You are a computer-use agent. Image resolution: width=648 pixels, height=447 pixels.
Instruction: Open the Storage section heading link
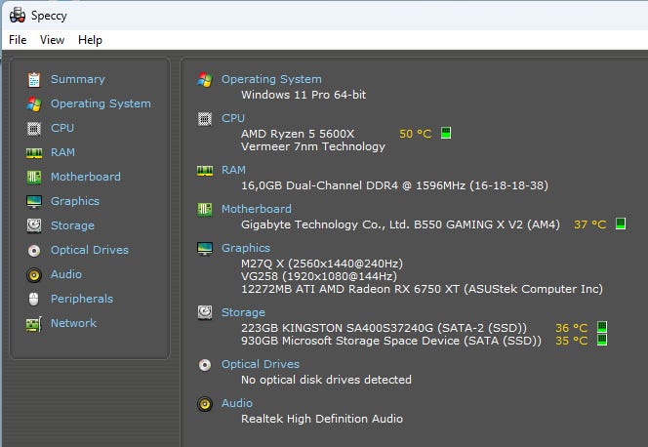(243, 312)
